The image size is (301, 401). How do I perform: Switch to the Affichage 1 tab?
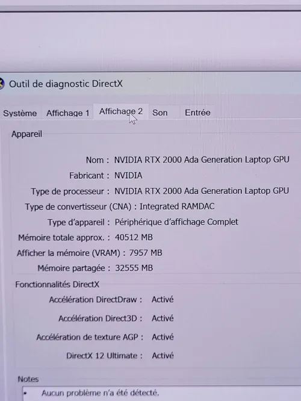68,113
